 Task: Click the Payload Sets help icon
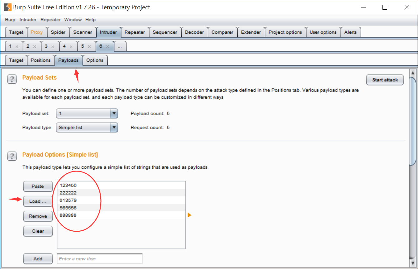(x=12, y=79)
